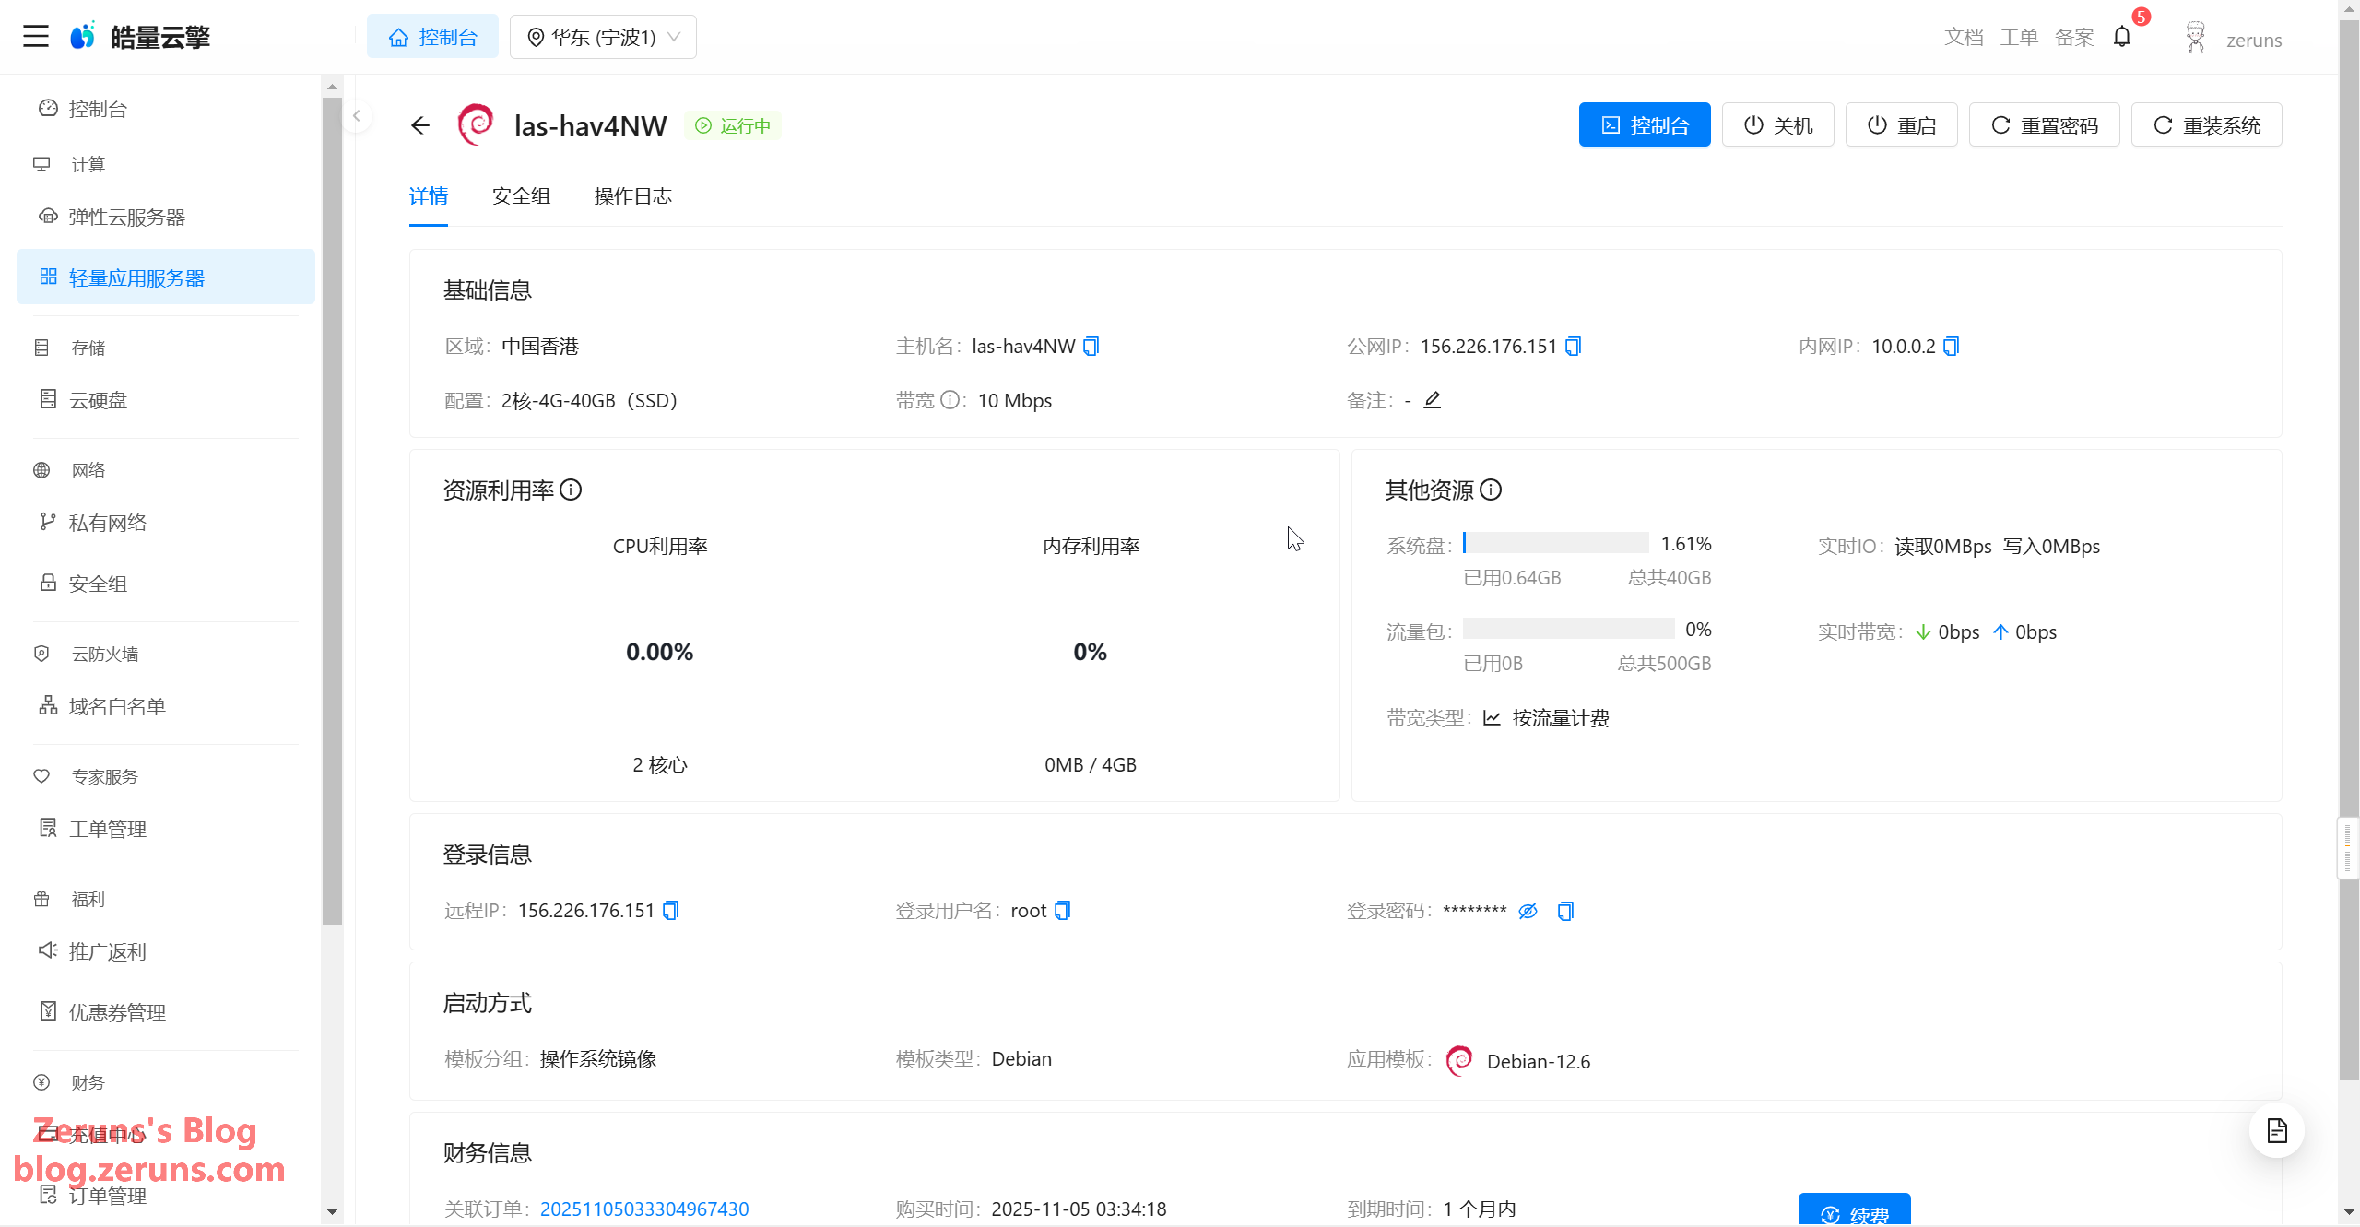Click the notification bell icon

tap(2122, 37)
